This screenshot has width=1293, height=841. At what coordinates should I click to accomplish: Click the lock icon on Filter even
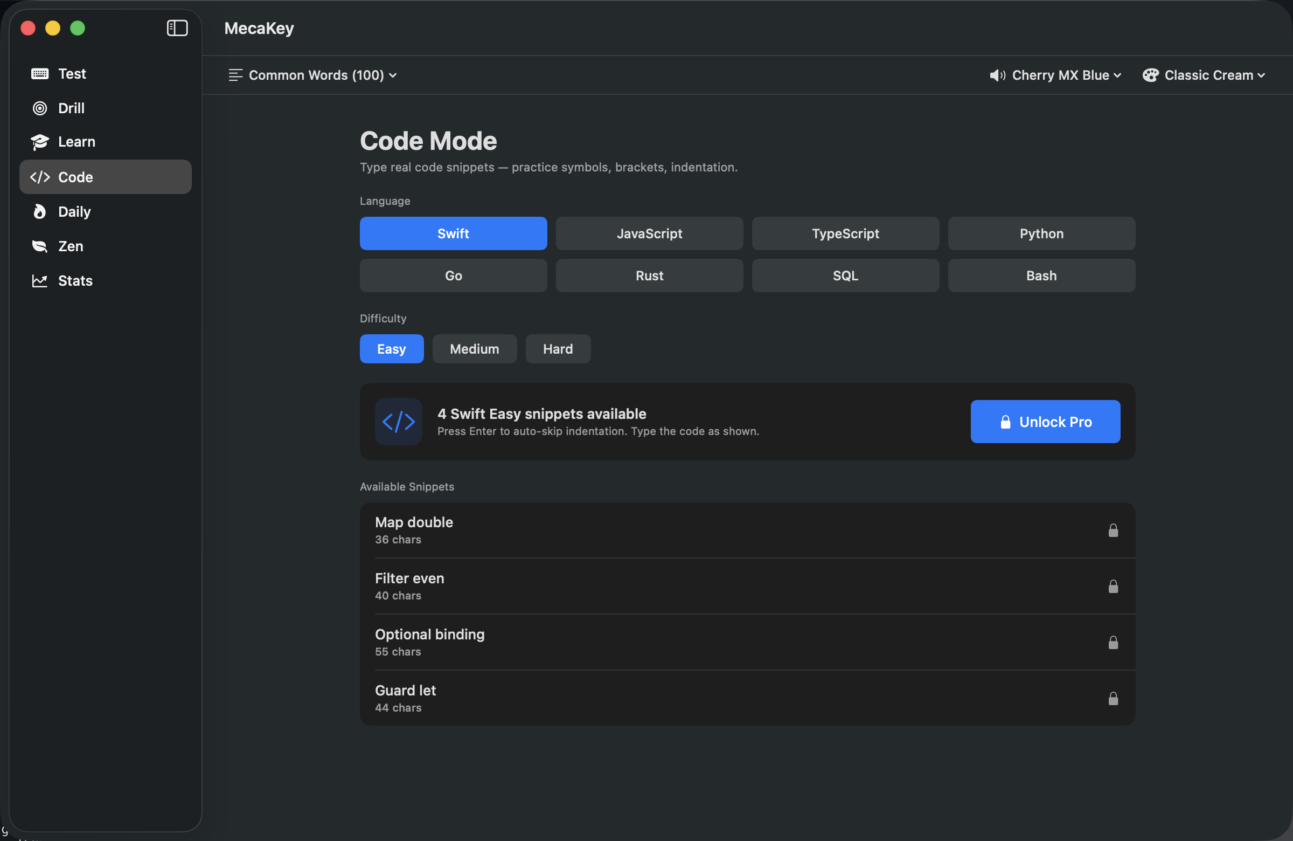(1113, 587)
